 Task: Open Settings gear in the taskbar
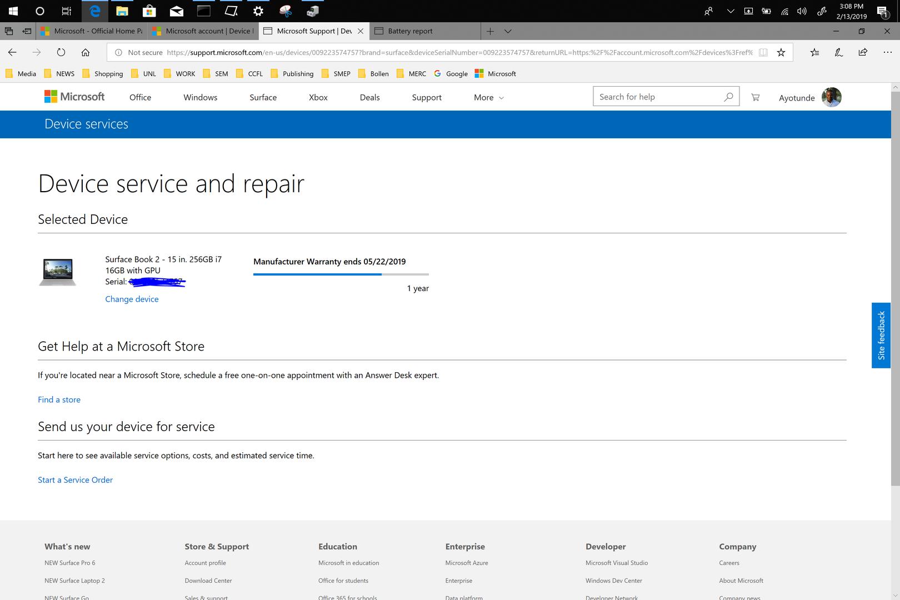[258, 11]
